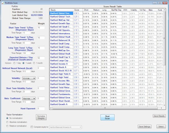Sort by the Medium column header
This screenshot has width=169, height=133.
(x=97, y=10)
